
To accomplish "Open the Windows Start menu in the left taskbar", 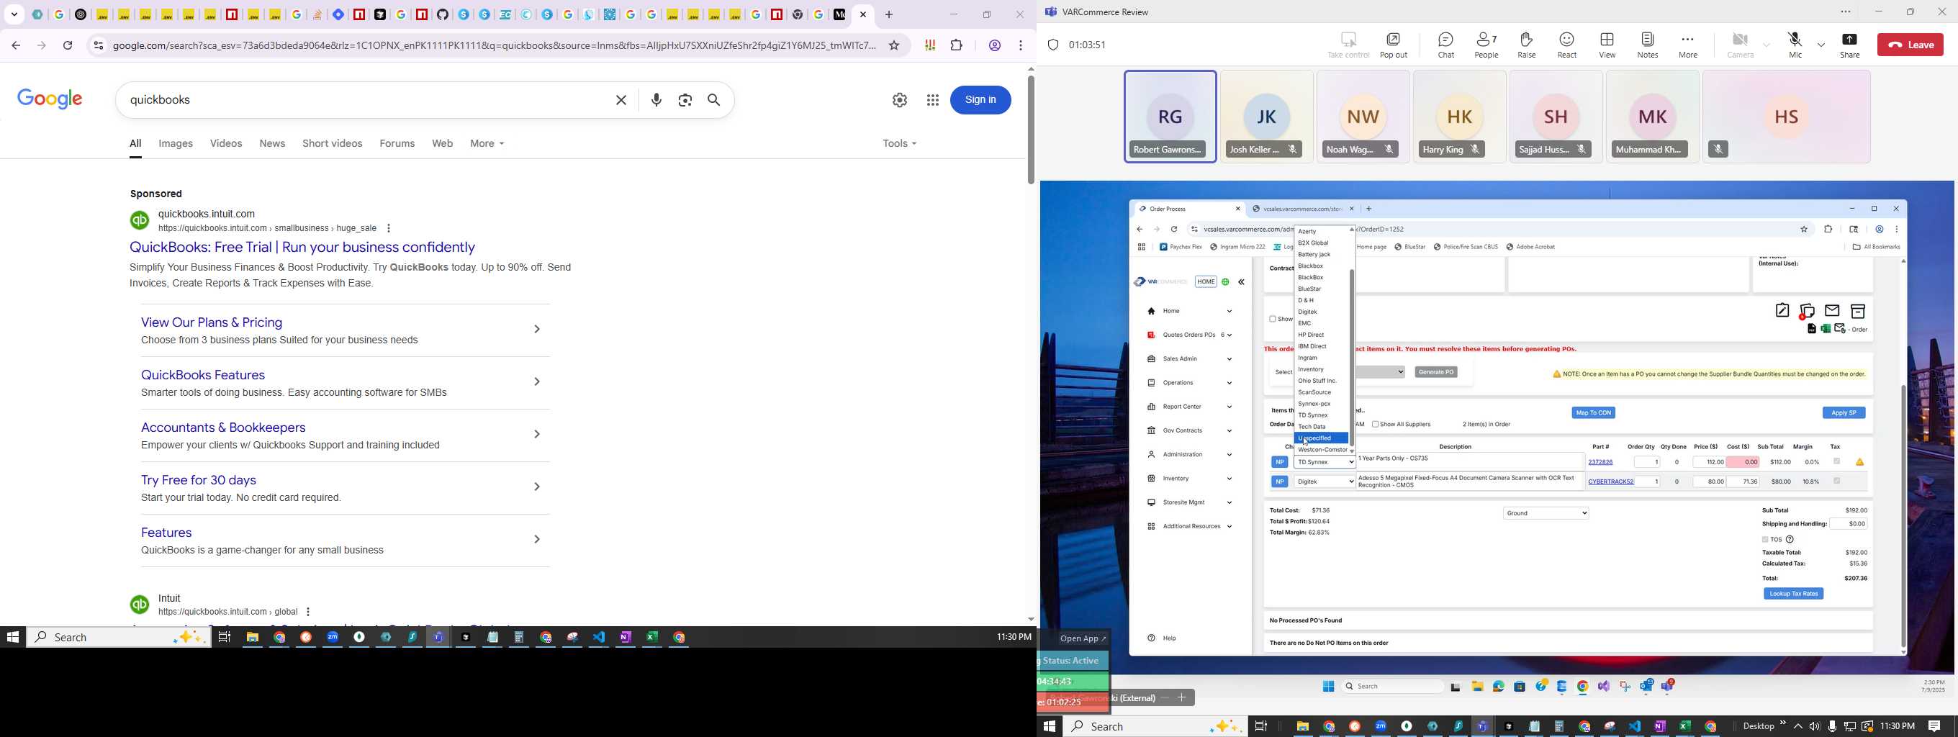I will coord(13,638).
